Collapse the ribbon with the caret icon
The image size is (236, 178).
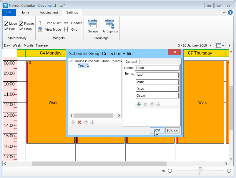pyautogui.click(x=224, y=12)
